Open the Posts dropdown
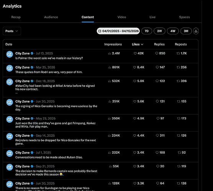 point(12,31)
